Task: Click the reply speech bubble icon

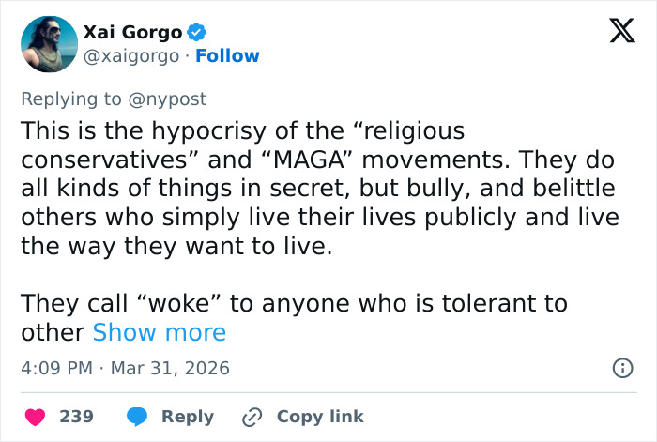Action: tap(137, 416)
